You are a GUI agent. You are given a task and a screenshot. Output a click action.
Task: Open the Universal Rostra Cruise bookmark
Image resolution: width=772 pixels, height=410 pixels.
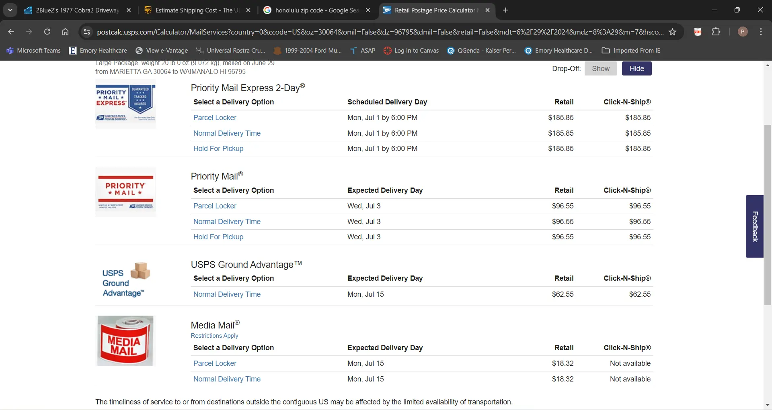231,50
